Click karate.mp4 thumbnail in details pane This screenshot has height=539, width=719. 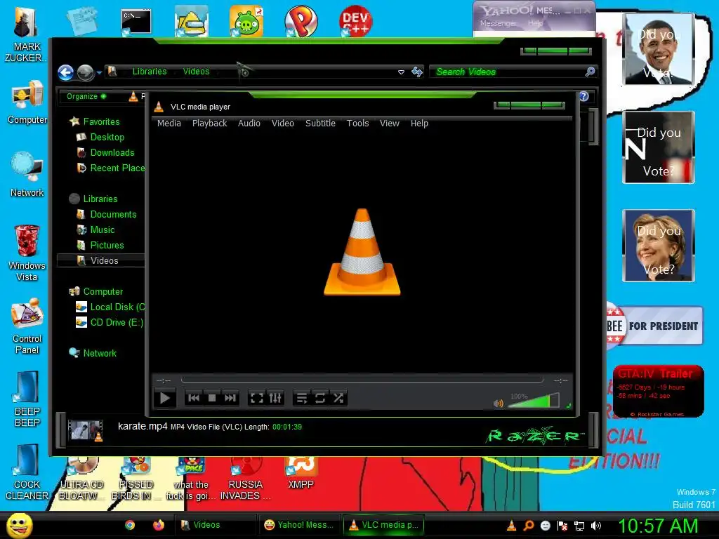(85, 430)
